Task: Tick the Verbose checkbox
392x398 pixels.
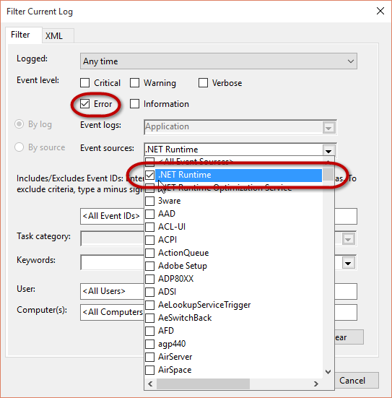Action: pyautogui.click(x=203, y=83)
